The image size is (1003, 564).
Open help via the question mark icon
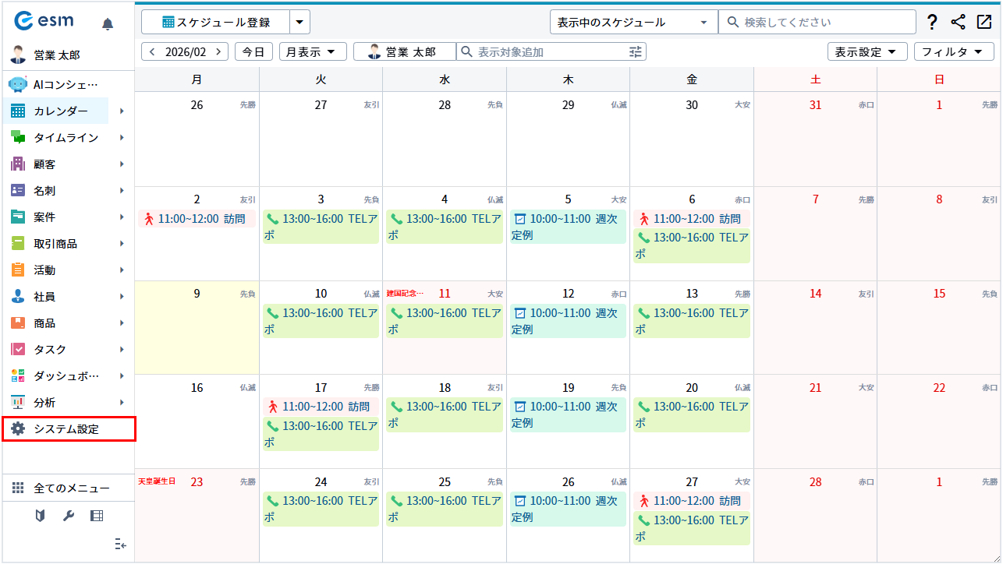(x=932, y=22)
